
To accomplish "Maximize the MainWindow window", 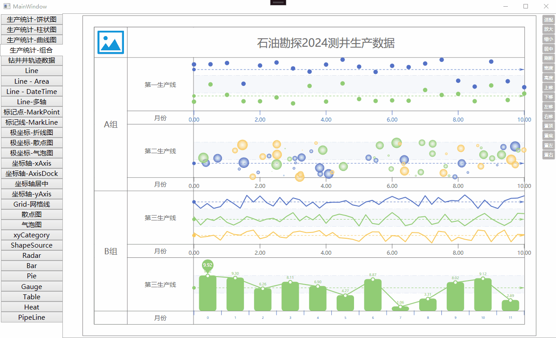I will point(526,6).
